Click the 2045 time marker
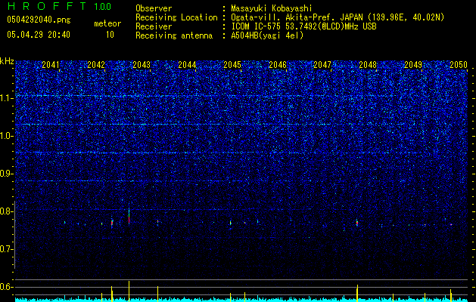Image resolution: width=476 pixels, height=302 pixels. click(232, 64)
